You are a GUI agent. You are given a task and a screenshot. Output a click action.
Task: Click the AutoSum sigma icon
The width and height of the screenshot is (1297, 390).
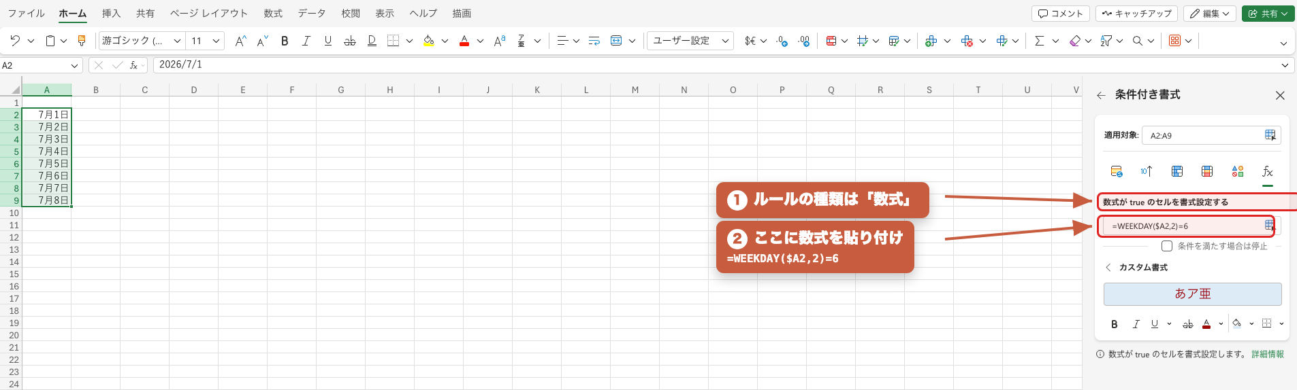pyautogui.click(x=1039, y=41)
